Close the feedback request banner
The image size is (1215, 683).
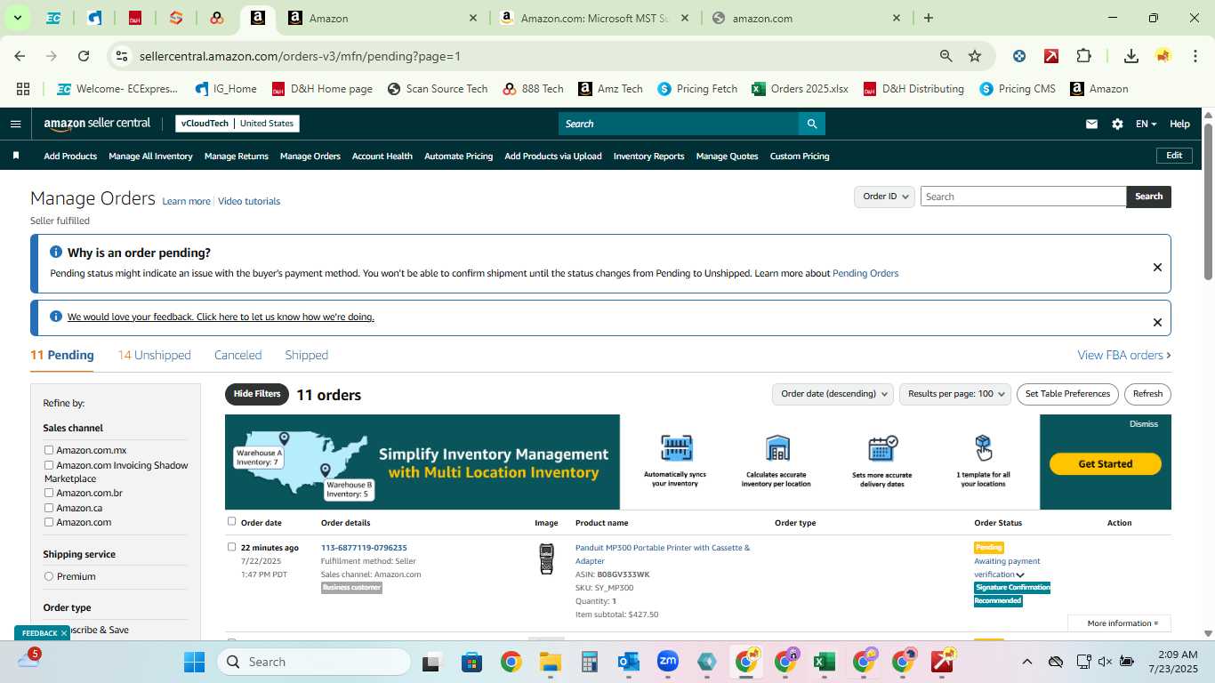tap(1157, 322)
